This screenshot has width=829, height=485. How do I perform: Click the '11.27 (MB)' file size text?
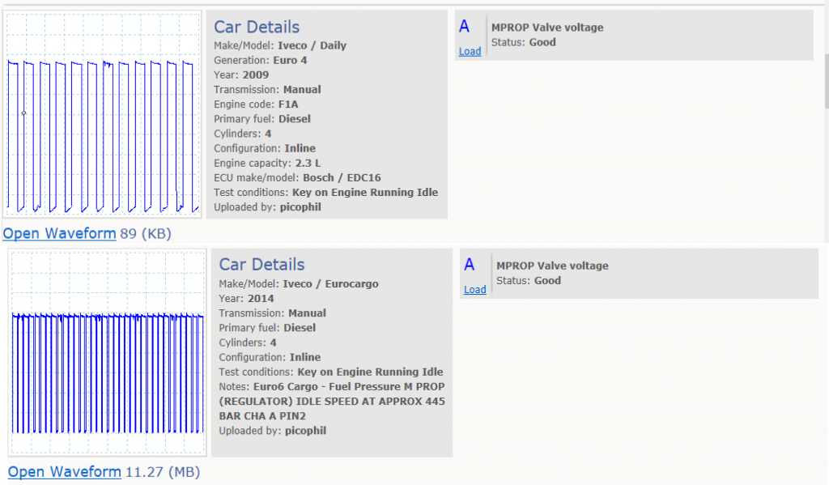[x=162, y=472]
